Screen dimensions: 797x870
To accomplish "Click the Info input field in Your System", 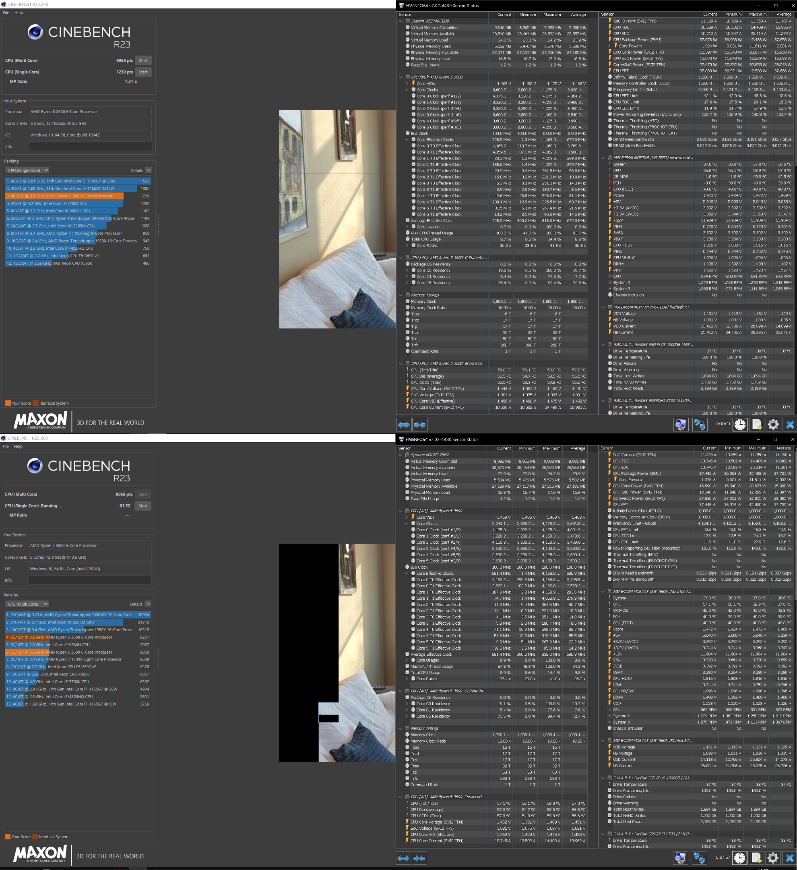I will [90, 146].
